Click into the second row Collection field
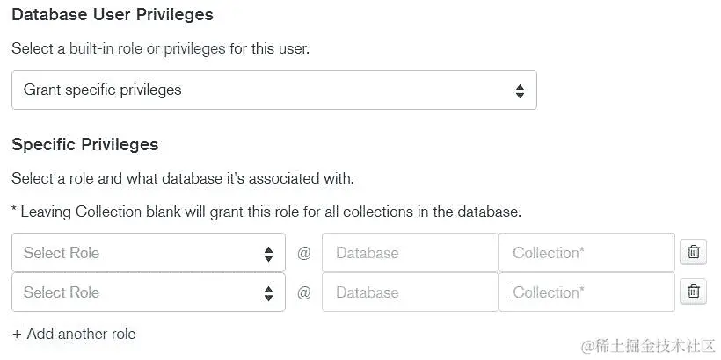Viewport: 721px width, 360px height. click(586, 292)
